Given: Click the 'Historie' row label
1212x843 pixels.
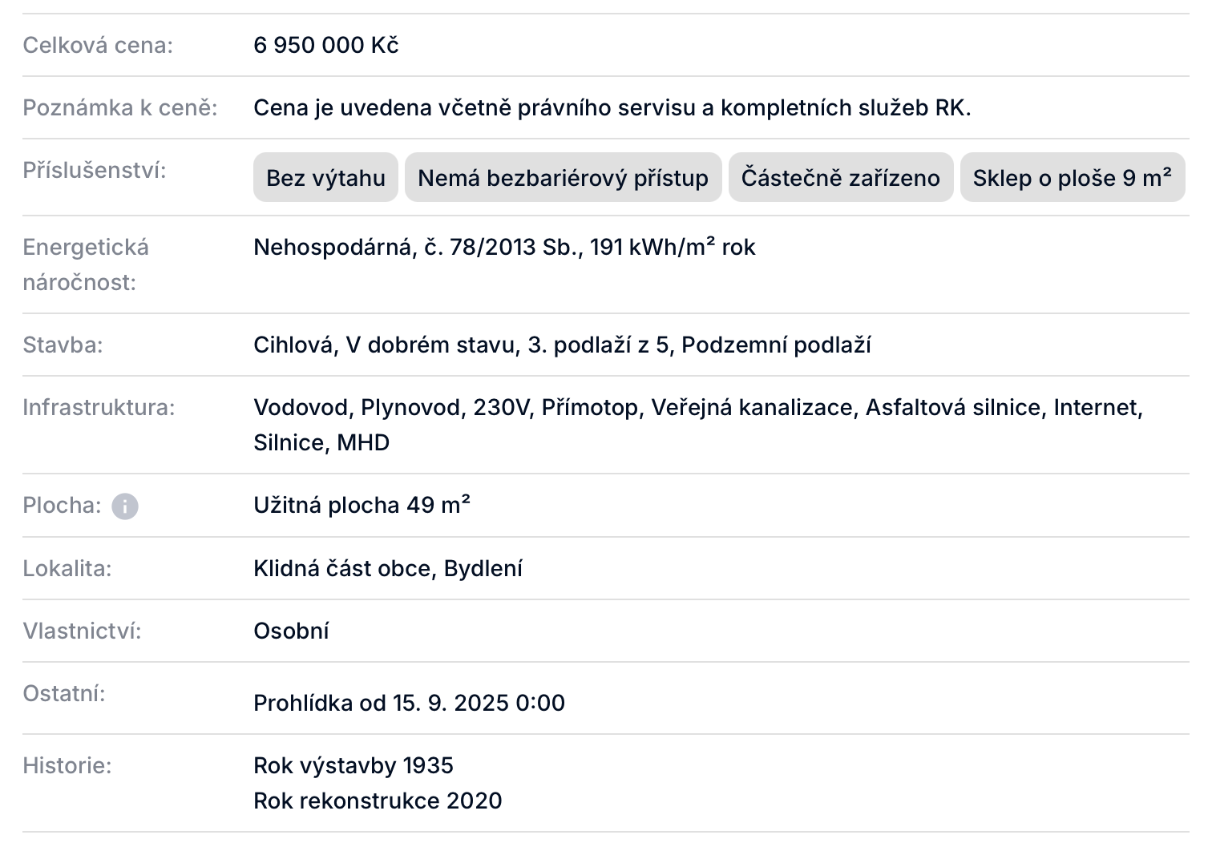Looking at the screenshot, I should (67, 765).
